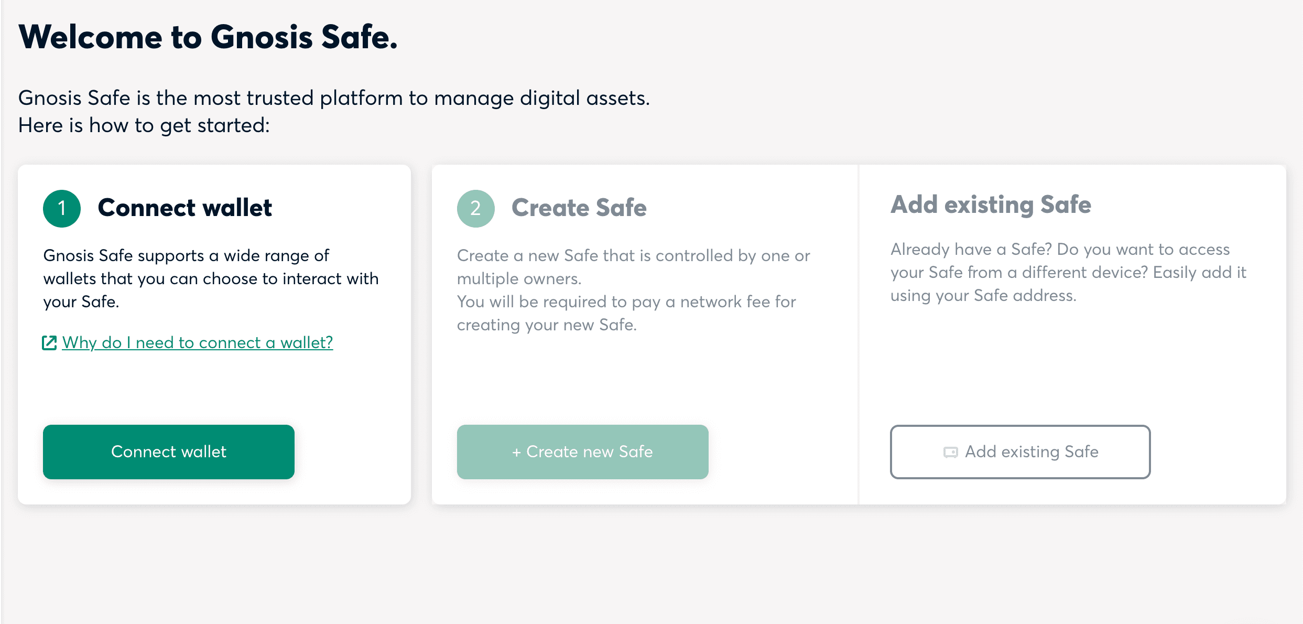Click the external-link icon beside wallet question

click(49, 343)
